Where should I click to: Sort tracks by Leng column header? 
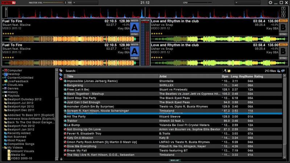(234, 76)
